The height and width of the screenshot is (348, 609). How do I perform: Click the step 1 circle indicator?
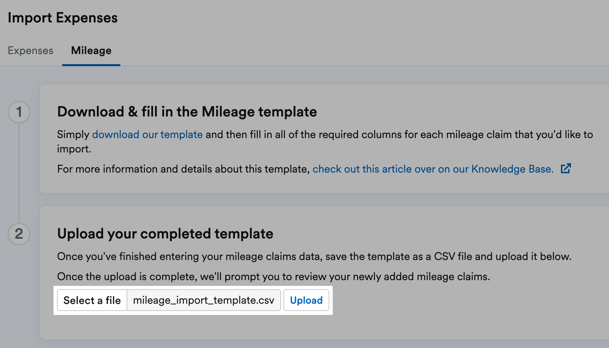click(x=19, y=112)
